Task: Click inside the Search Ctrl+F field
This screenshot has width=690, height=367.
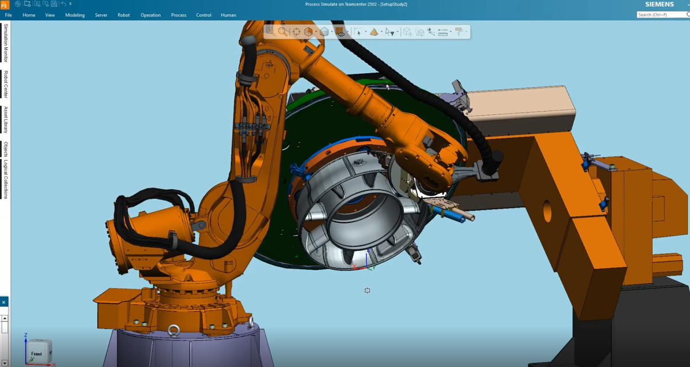Action: pos(660,14)
